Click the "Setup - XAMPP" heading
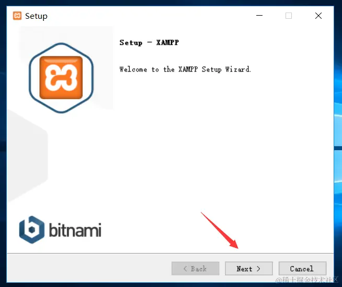The width and height of the screenshot is (342, 287). 149,43
